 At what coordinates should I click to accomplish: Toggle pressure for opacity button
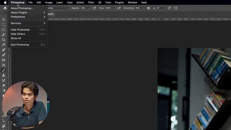point(94,8)
